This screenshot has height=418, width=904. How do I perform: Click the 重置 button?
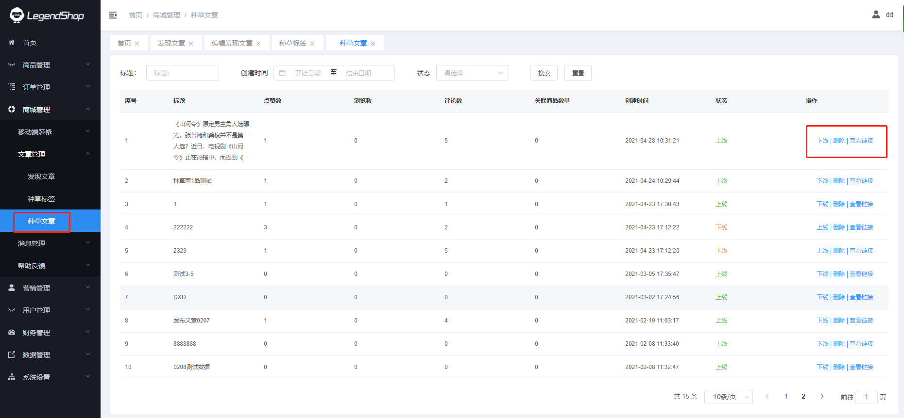click(x=578, y=73)
